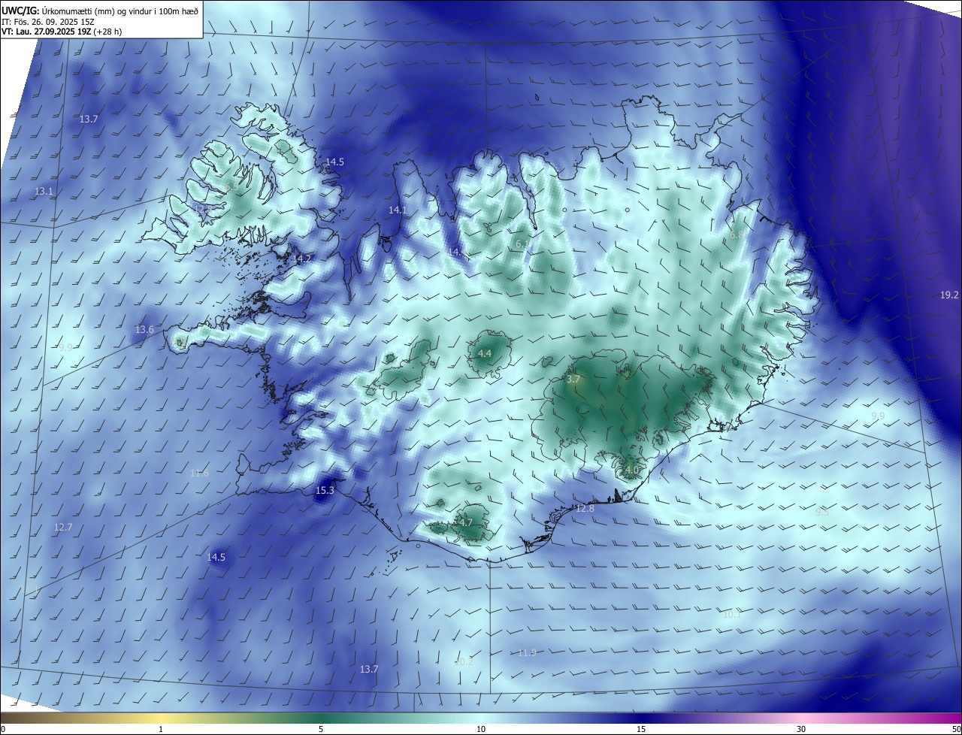Click the 11.6 value label on the map
962x735 pixels.
[199, 473]
